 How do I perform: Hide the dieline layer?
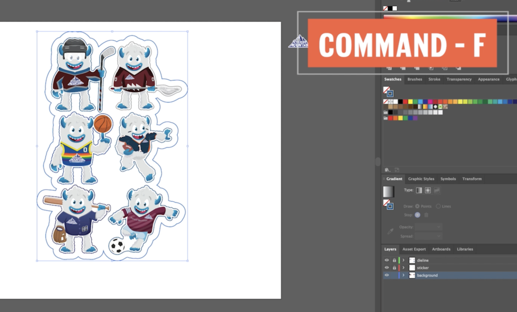tap(387, 260)
